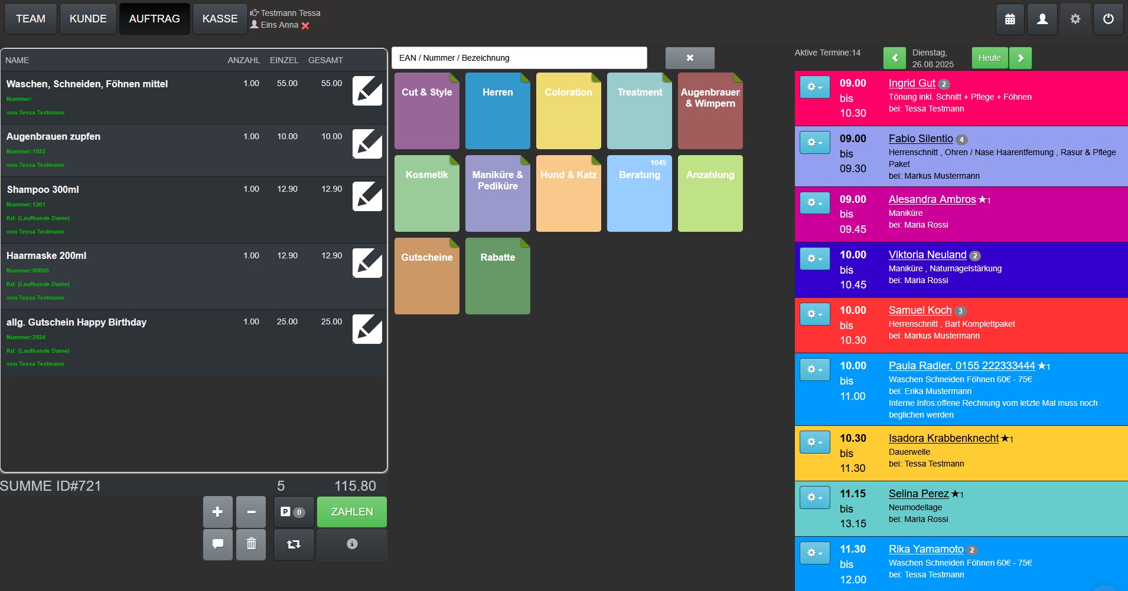Click the plus quantity button
This screenshot has height=591, width=1128.
[218, 512]
